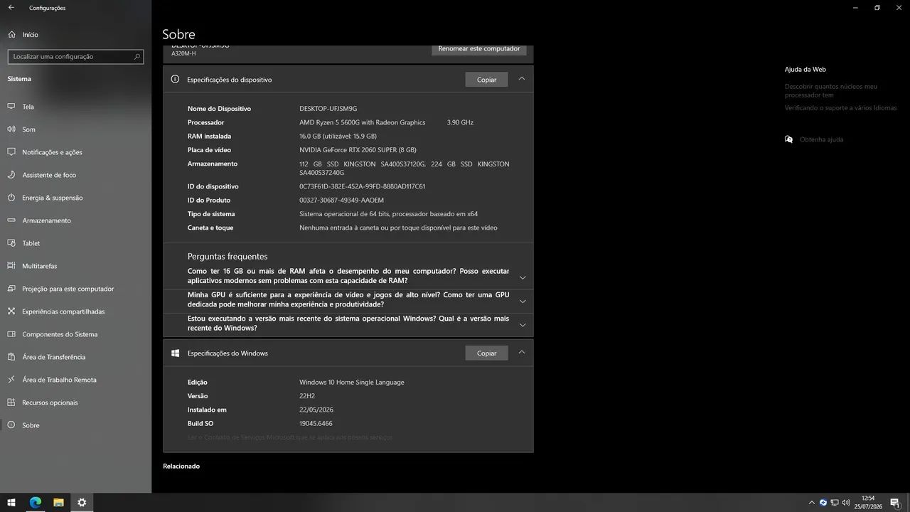The width and height of the screenshot is (910, 512).
Task: Click the Área de Transferência clipboard icon
Action: [x=11, y=357]
